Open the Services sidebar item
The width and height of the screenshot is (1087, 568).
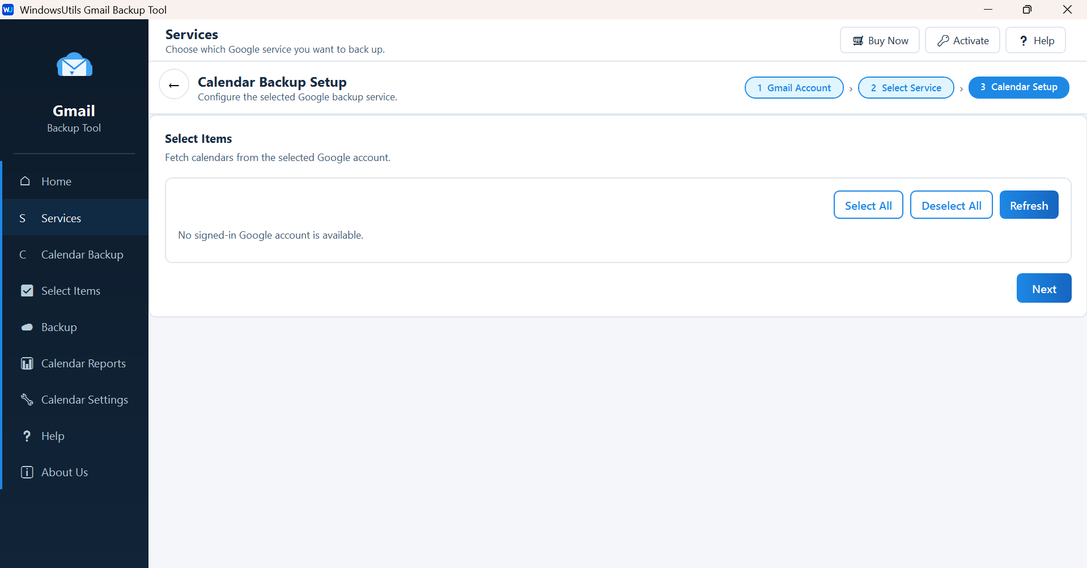pyautogui.click(x=75, y=218)
